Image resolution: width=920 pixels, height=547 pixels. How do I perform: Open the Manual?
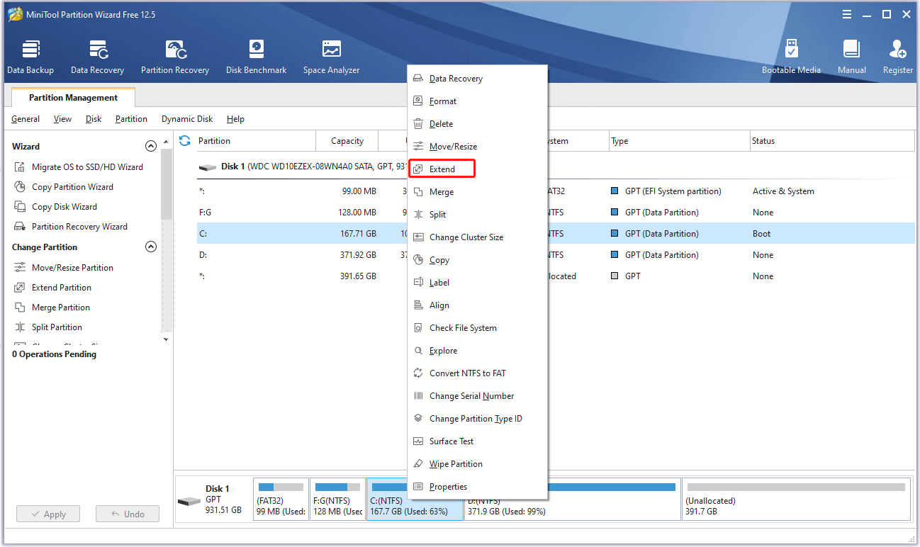pos(852,57)
